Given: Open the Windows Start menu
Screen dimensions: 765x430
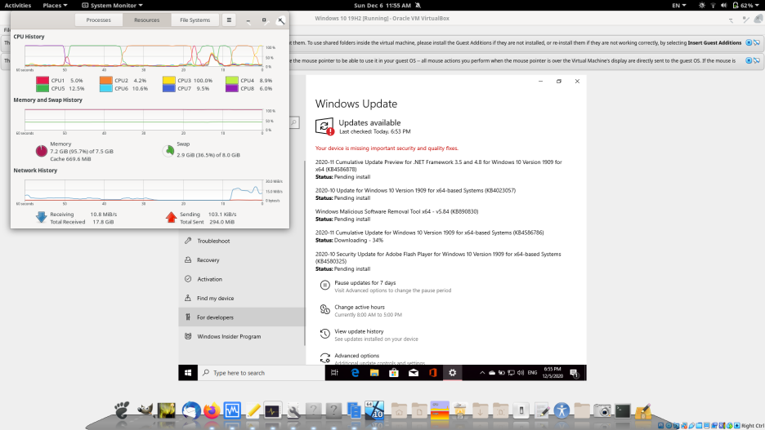Looking at the screenshot, I should tap(188, 373).
